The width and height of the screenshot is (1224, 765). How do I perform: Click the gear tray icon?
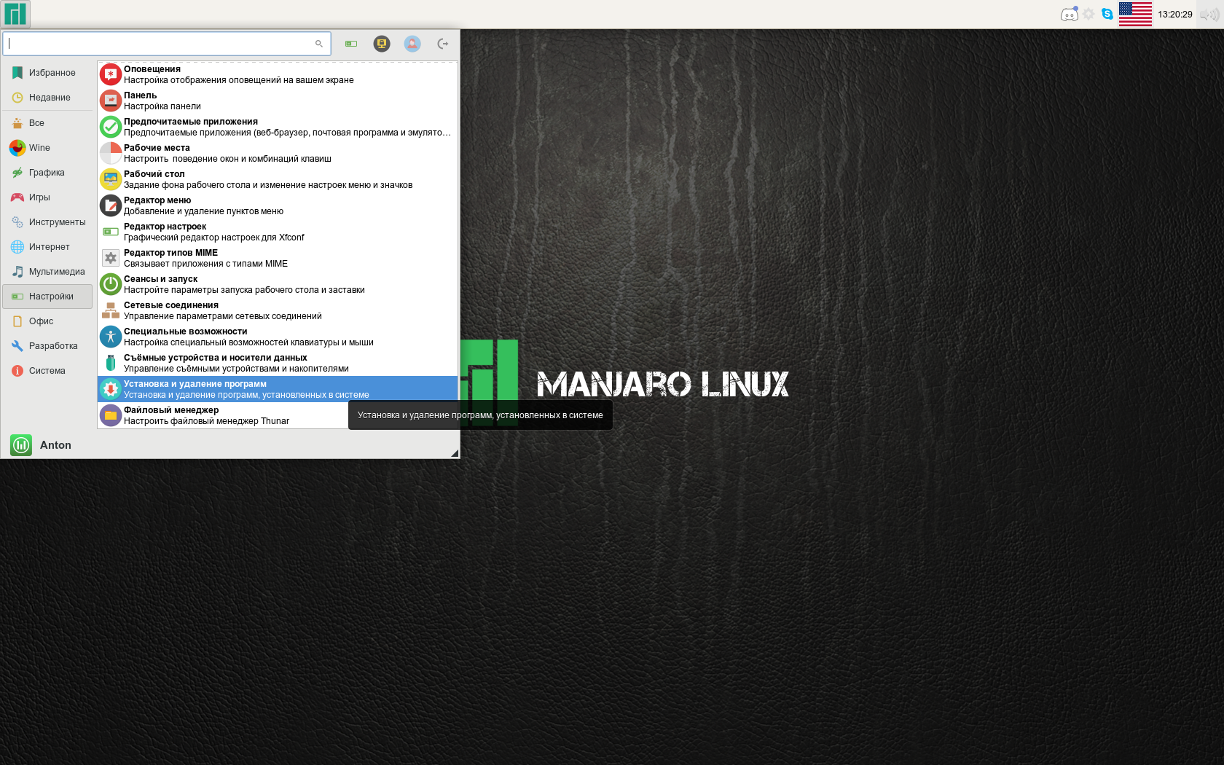tap(1088, 14)
